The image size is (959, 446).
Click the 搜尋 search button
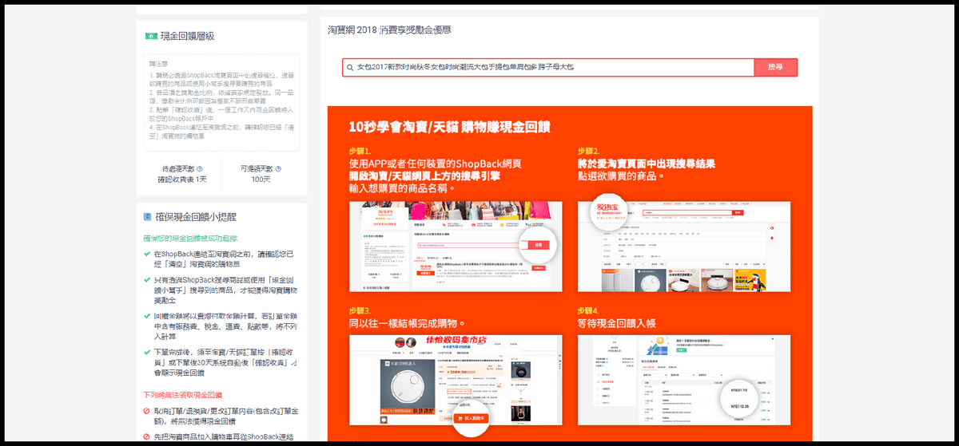775,68
